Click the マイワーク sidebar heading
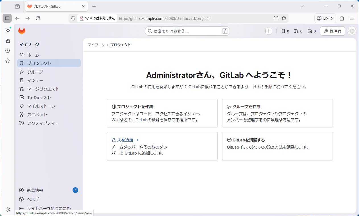Image resolution: width=359 pixels, height=216 pixels. click(29, 44)
